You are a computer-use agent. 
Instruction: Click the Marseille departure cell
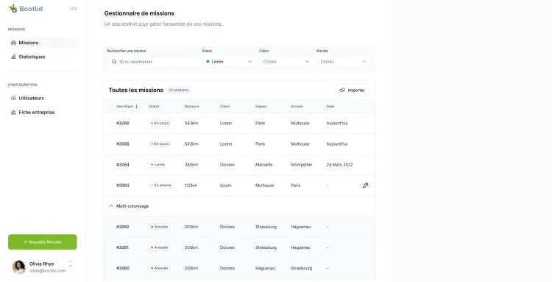(264, 165)
